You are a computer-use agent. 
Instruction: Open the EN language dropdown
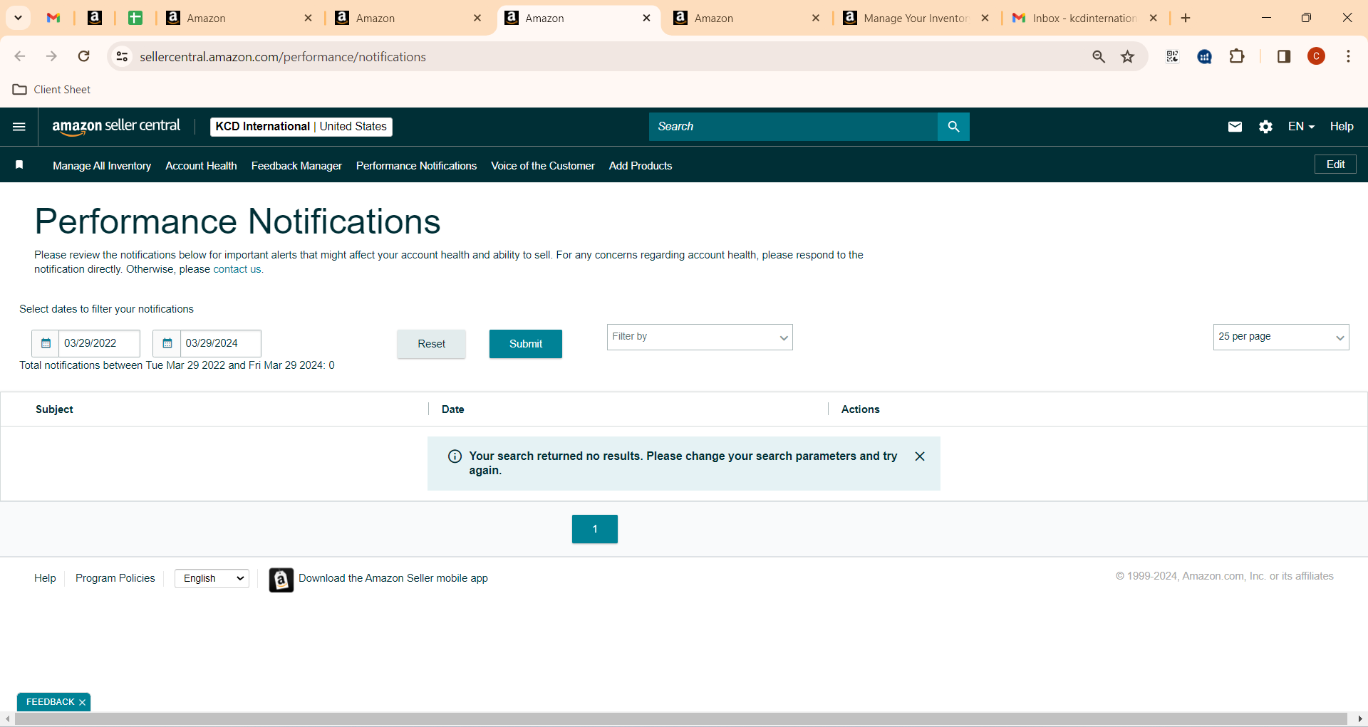click(1301, 127)
